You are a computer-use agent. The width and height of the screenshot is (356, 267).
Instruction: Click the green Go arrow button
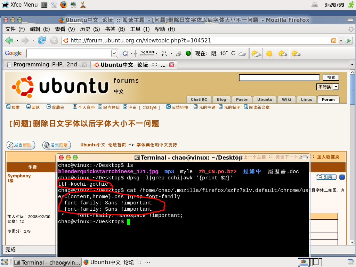pyautogui.click(x=348, y=41)
